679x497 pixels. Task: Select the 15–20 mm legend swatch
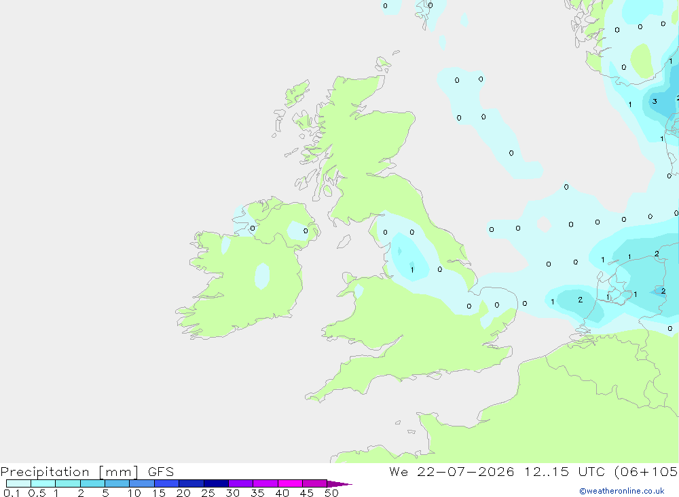[167, 483]
